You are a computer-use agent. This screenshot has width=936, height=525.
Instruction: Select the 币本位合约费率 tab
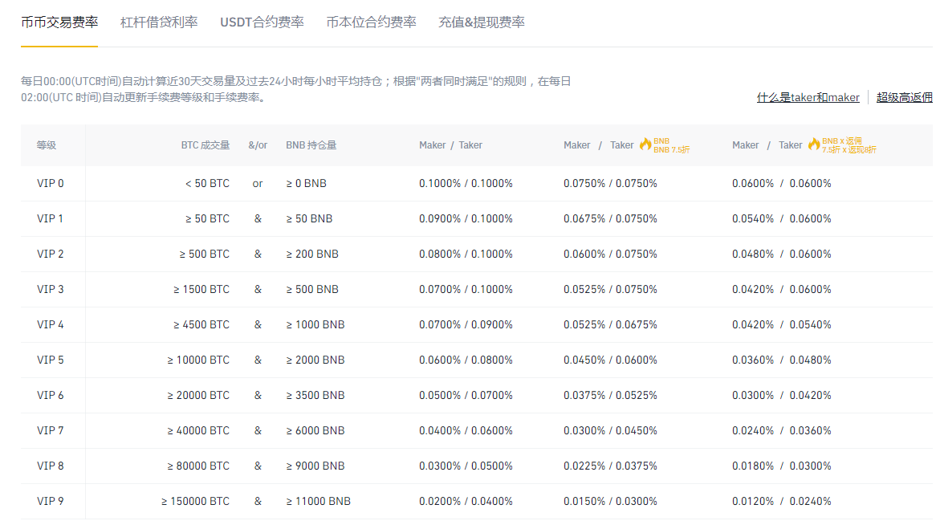coord(372,22)
